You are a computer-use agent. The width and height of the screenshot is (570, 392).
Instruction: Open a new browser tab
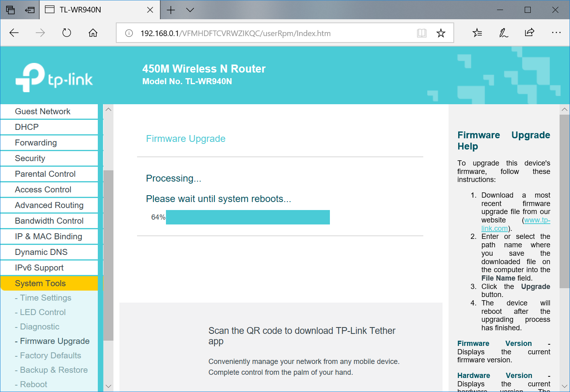click(171, 10)
